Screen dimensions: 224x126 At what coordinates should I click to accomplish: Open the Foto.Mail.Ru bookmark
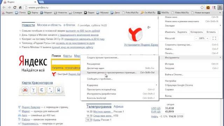pos(131,13)
